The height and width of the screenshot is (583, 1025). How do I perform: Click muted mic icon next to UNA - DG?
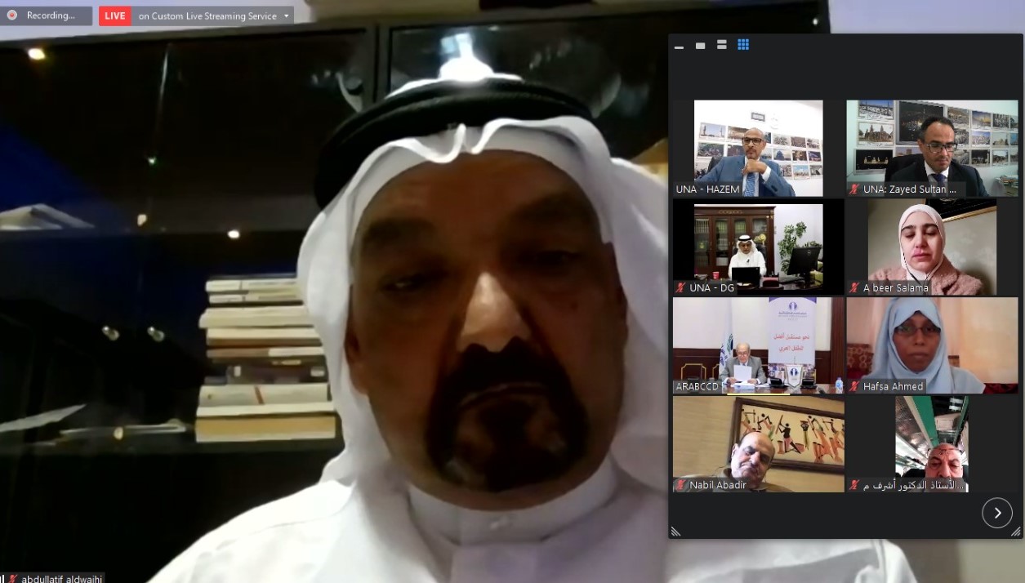pyautogui.click(x=680, y=287)
